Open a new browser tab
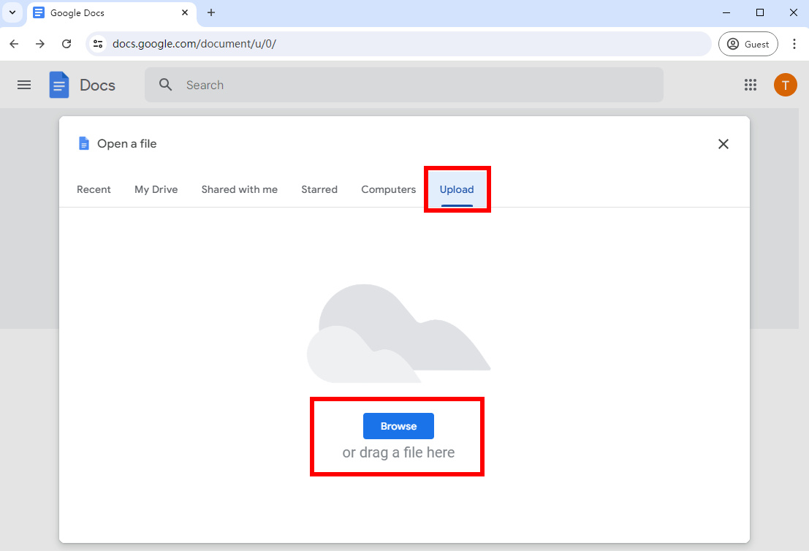The width and height of the screenshot is (809, 551). 211,12
